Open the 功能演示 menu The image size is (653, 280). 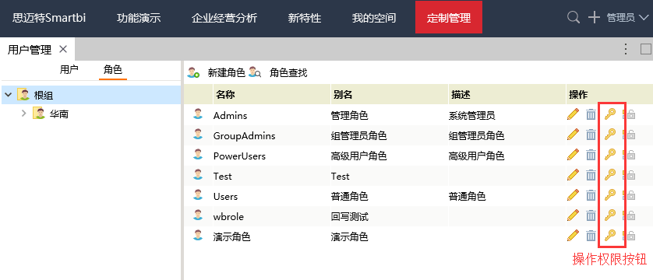pos(139,19)
